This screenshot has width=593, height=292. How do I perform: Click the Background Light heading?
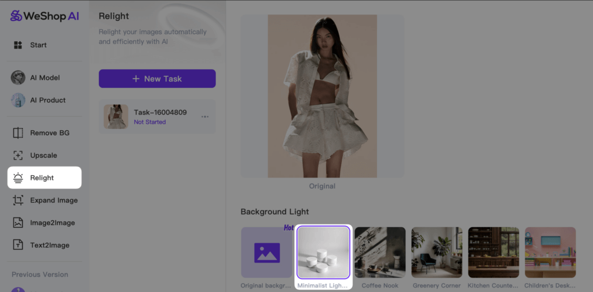pos(274,212)
